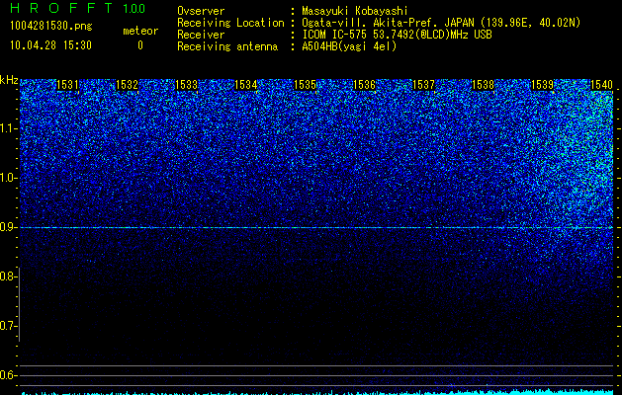Click the meteor count value 0
This screenshot has width=622, height=395.
click(140, 45)
